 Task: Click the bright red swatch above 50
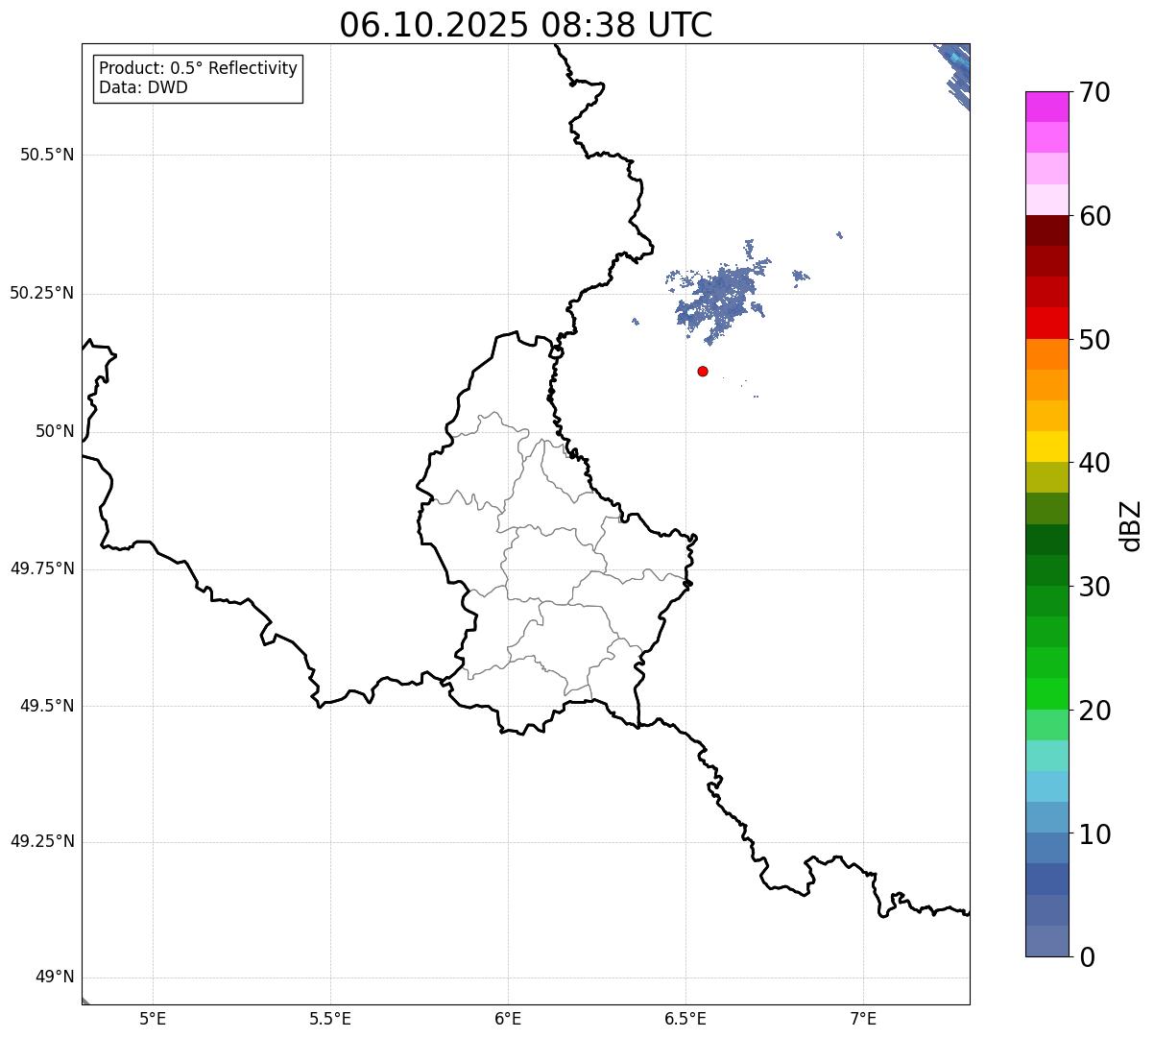pos(1047,324)
